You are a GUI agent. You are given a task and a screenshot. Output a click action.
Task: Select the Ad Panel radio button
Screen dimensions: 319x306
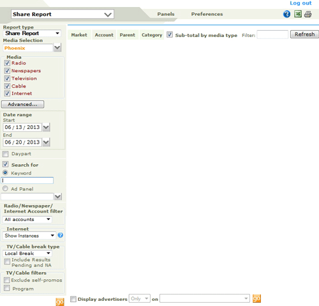click(x=5, y=188)
